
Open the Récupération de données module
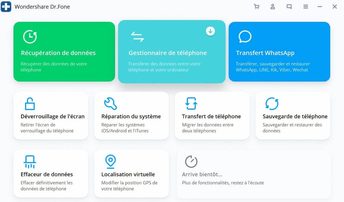64,52
